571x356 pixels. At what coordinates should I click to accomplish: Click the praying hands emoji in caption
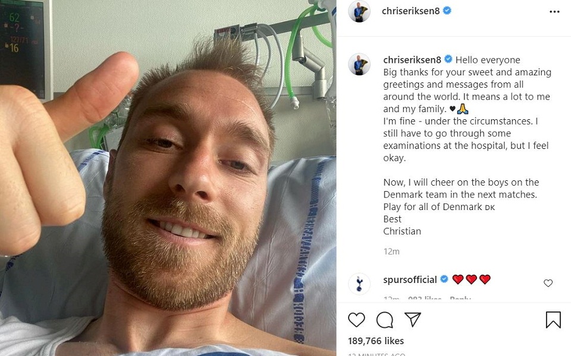click(463, 109)
